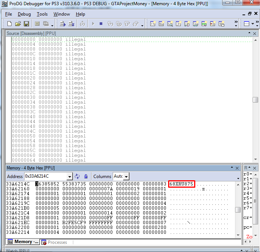Viewport: 260px width, 252px height.
Task: Restore the inner document window
Action: (x=250, y=14)
